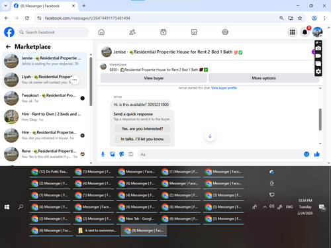
Task: Open the Marketplace storefront icon in navbar
Action: [194, 32]
